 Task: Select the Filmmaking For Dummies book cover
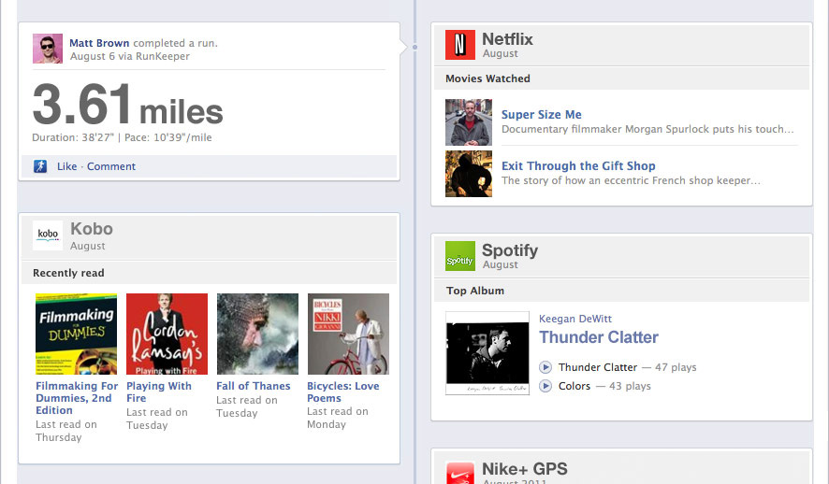click(76, 334)
